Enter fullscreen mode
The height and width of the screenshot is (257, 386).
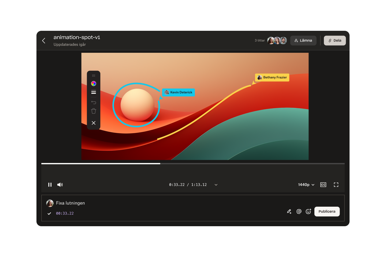[336, 185]
